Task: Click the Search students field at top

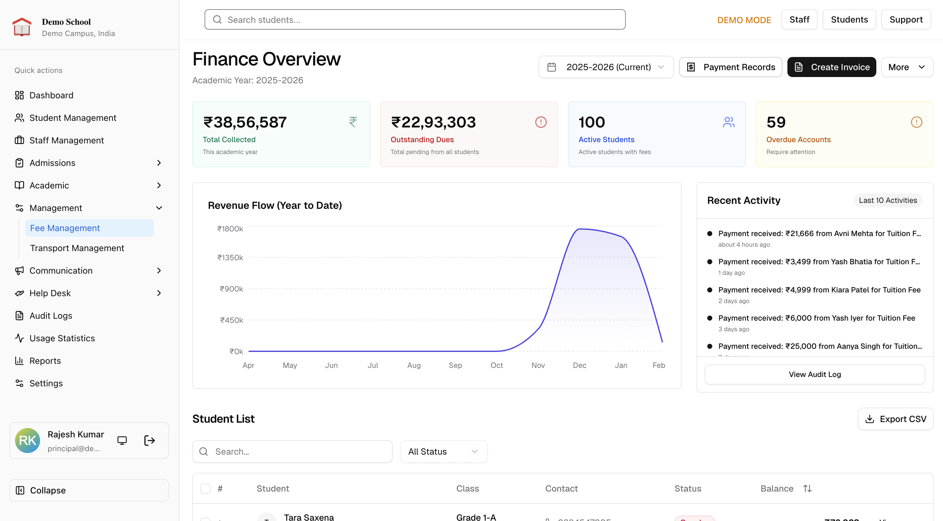Action: tap(415, 20)
